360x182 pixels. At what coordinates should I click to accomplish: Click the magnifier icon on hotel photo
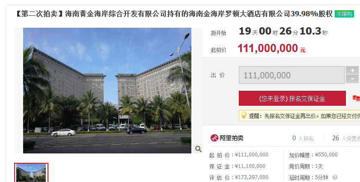(x=198, y=149)
